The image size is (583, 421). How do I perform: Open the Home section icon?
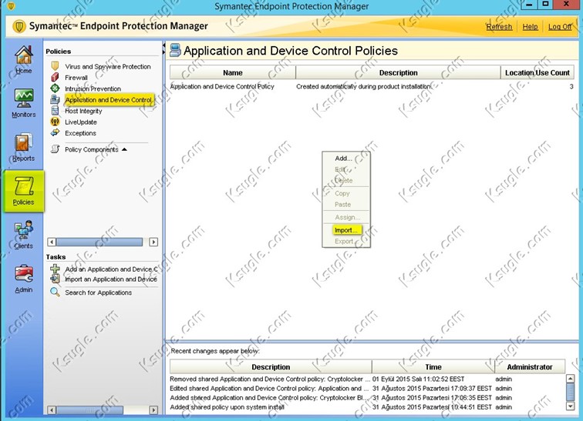pos(24,55)
